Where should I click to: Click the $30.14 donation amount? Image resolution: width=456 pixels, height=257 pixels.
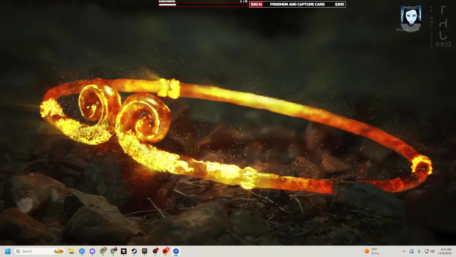(x=256, y=4)
